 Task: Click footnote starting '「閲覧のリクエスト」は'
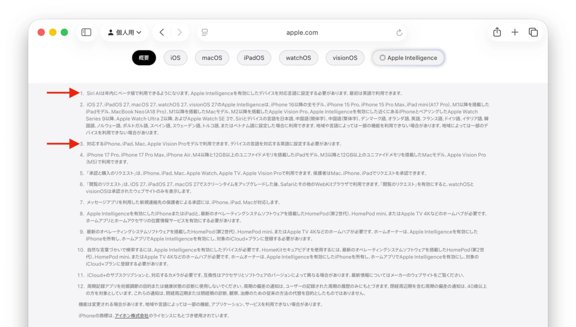tap(280, 188)
